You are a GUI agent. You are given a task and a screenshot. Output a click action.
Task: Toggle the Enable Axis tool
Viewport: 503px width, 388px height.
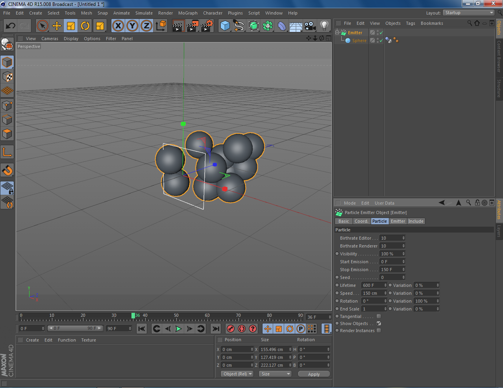[x=7, y=152]
